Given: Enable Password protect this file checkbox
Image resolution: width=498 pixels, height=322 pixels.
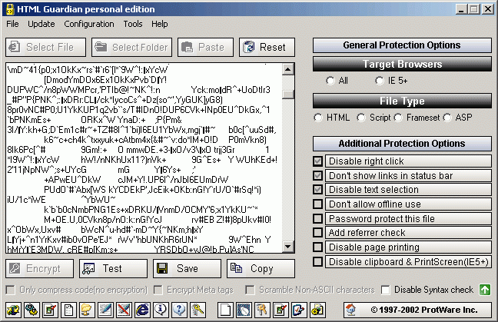Looking at the screenshot, I should point(319,219).
